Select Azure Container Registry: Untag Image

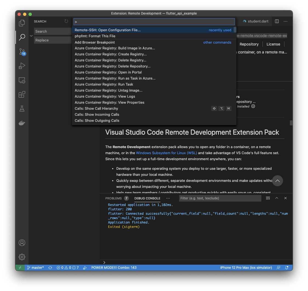pyautogui.click(x=154, y=91)
